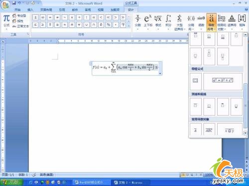
Task: Insert the less-than < symbol
Action: [101, 17]
